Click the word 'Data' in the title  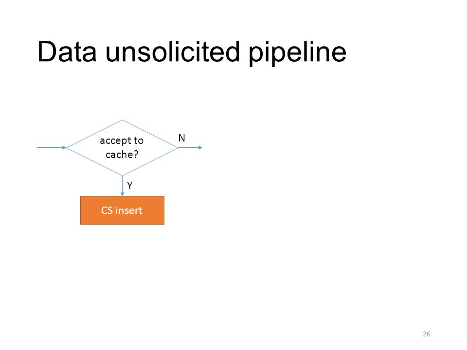[x=67, y=52]
